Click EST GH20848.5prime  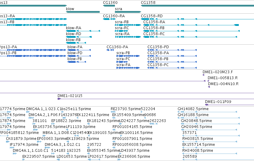pyautogui.click(x=210, y=124)
